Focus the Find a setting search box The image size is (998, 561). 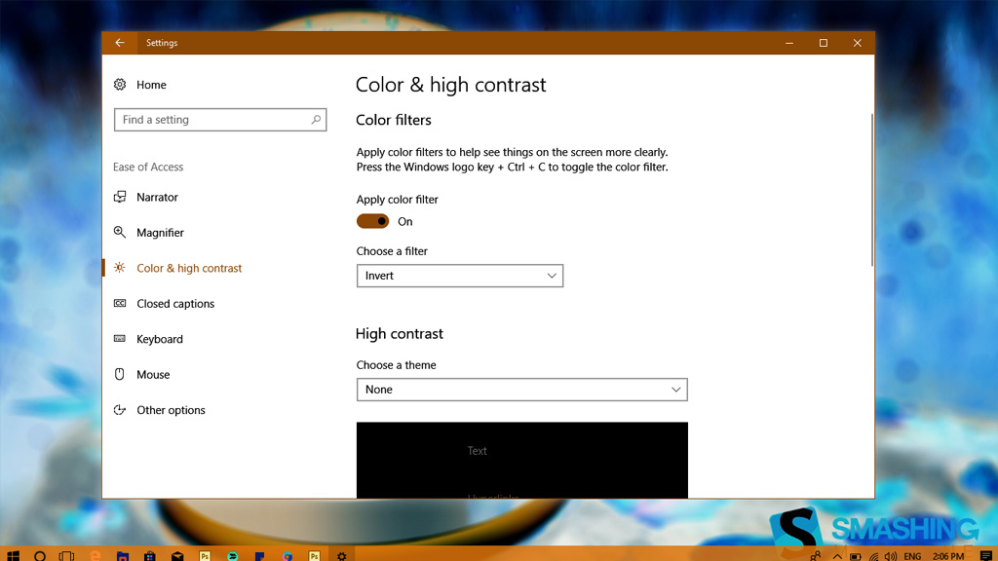point(220,120)
